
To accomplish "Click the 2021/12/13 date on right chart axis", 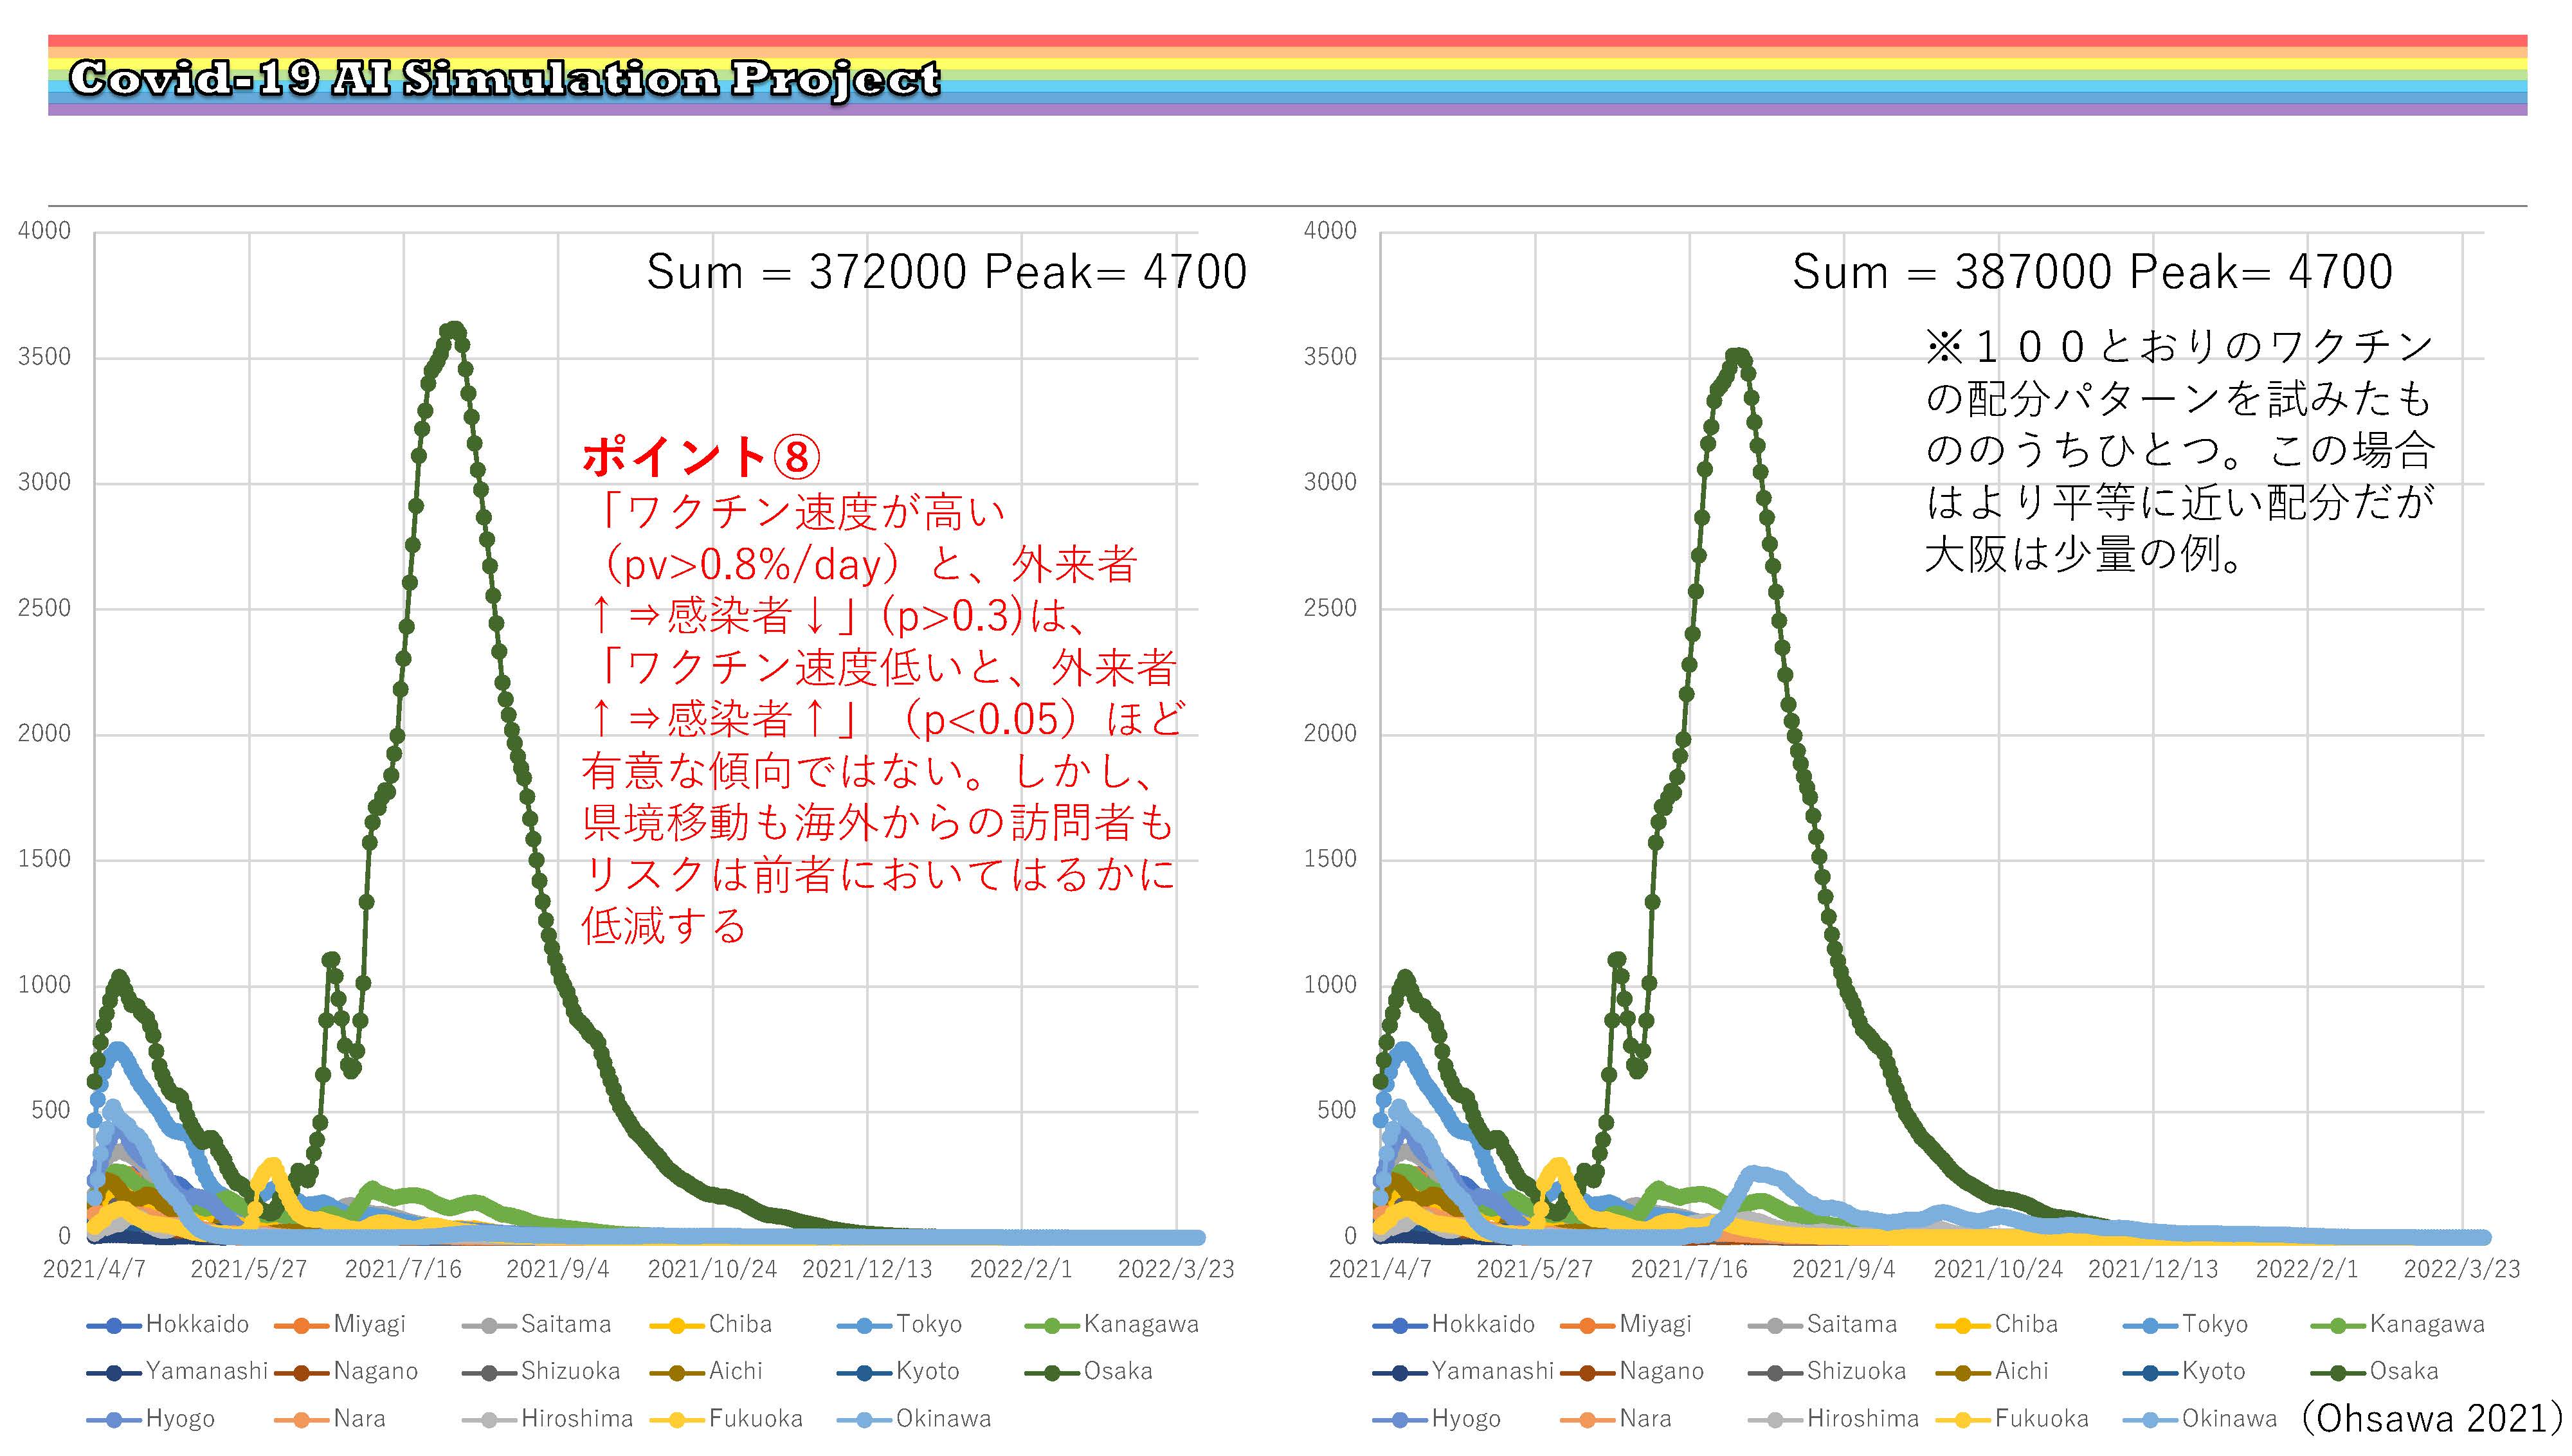I will click(2153, 1269).
